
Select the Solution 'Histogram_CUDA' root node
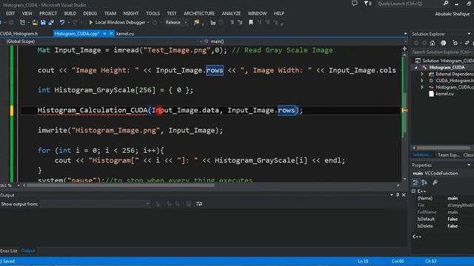(447, 61)
